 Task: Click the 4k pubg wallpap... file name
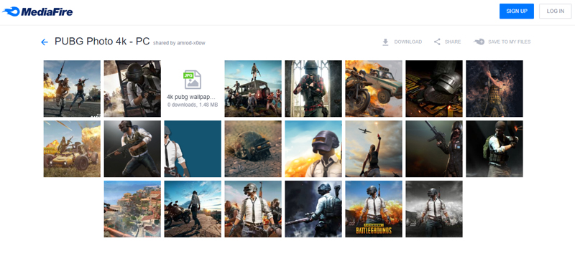(191, 97)
